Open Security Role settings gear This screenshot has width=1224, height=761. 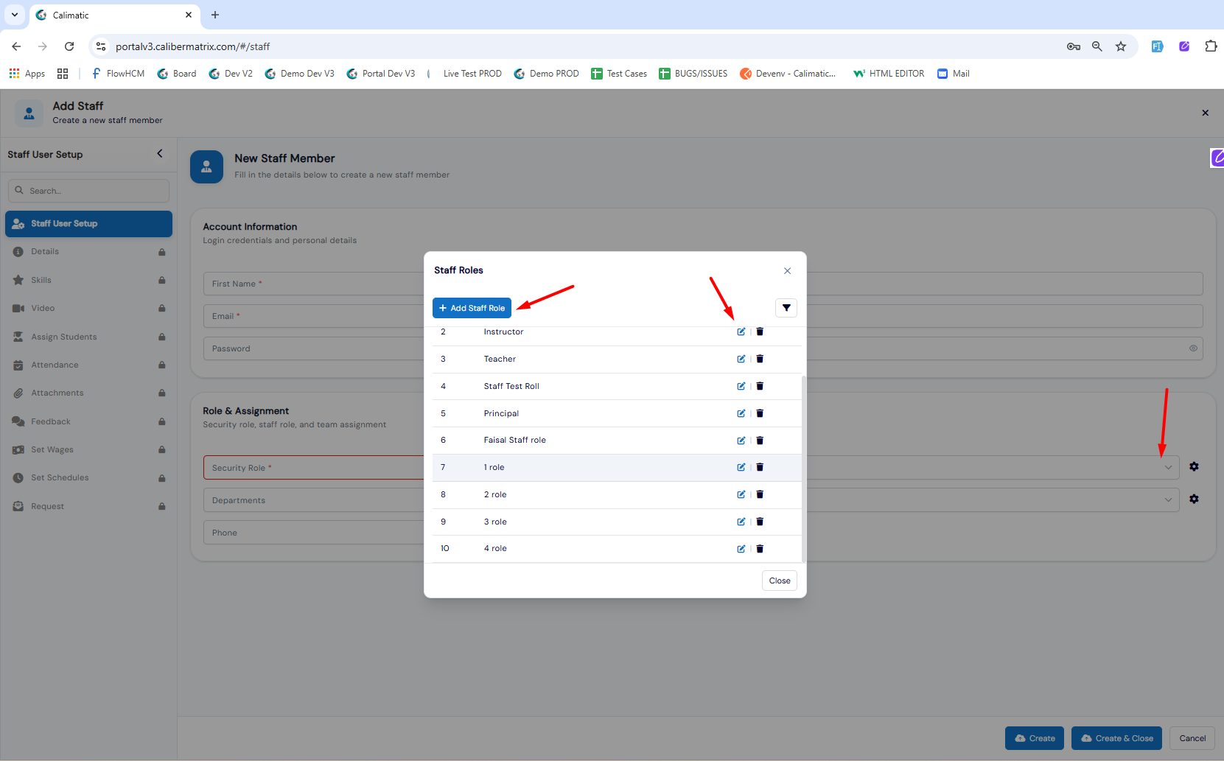1194,467
